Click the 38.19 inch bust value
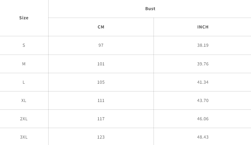Screen dimensions: 251x145 point(203,45)
